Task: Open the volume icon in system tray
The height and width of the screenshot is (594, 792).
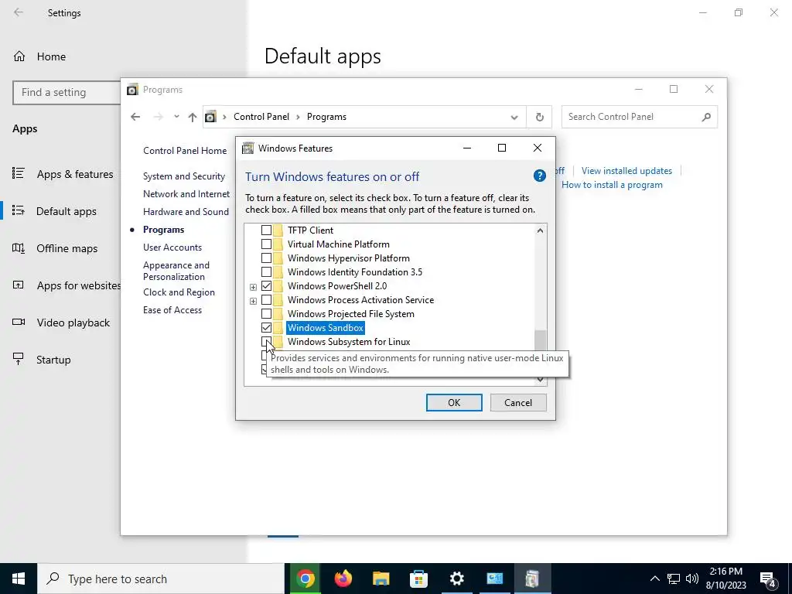Action: 692,579
